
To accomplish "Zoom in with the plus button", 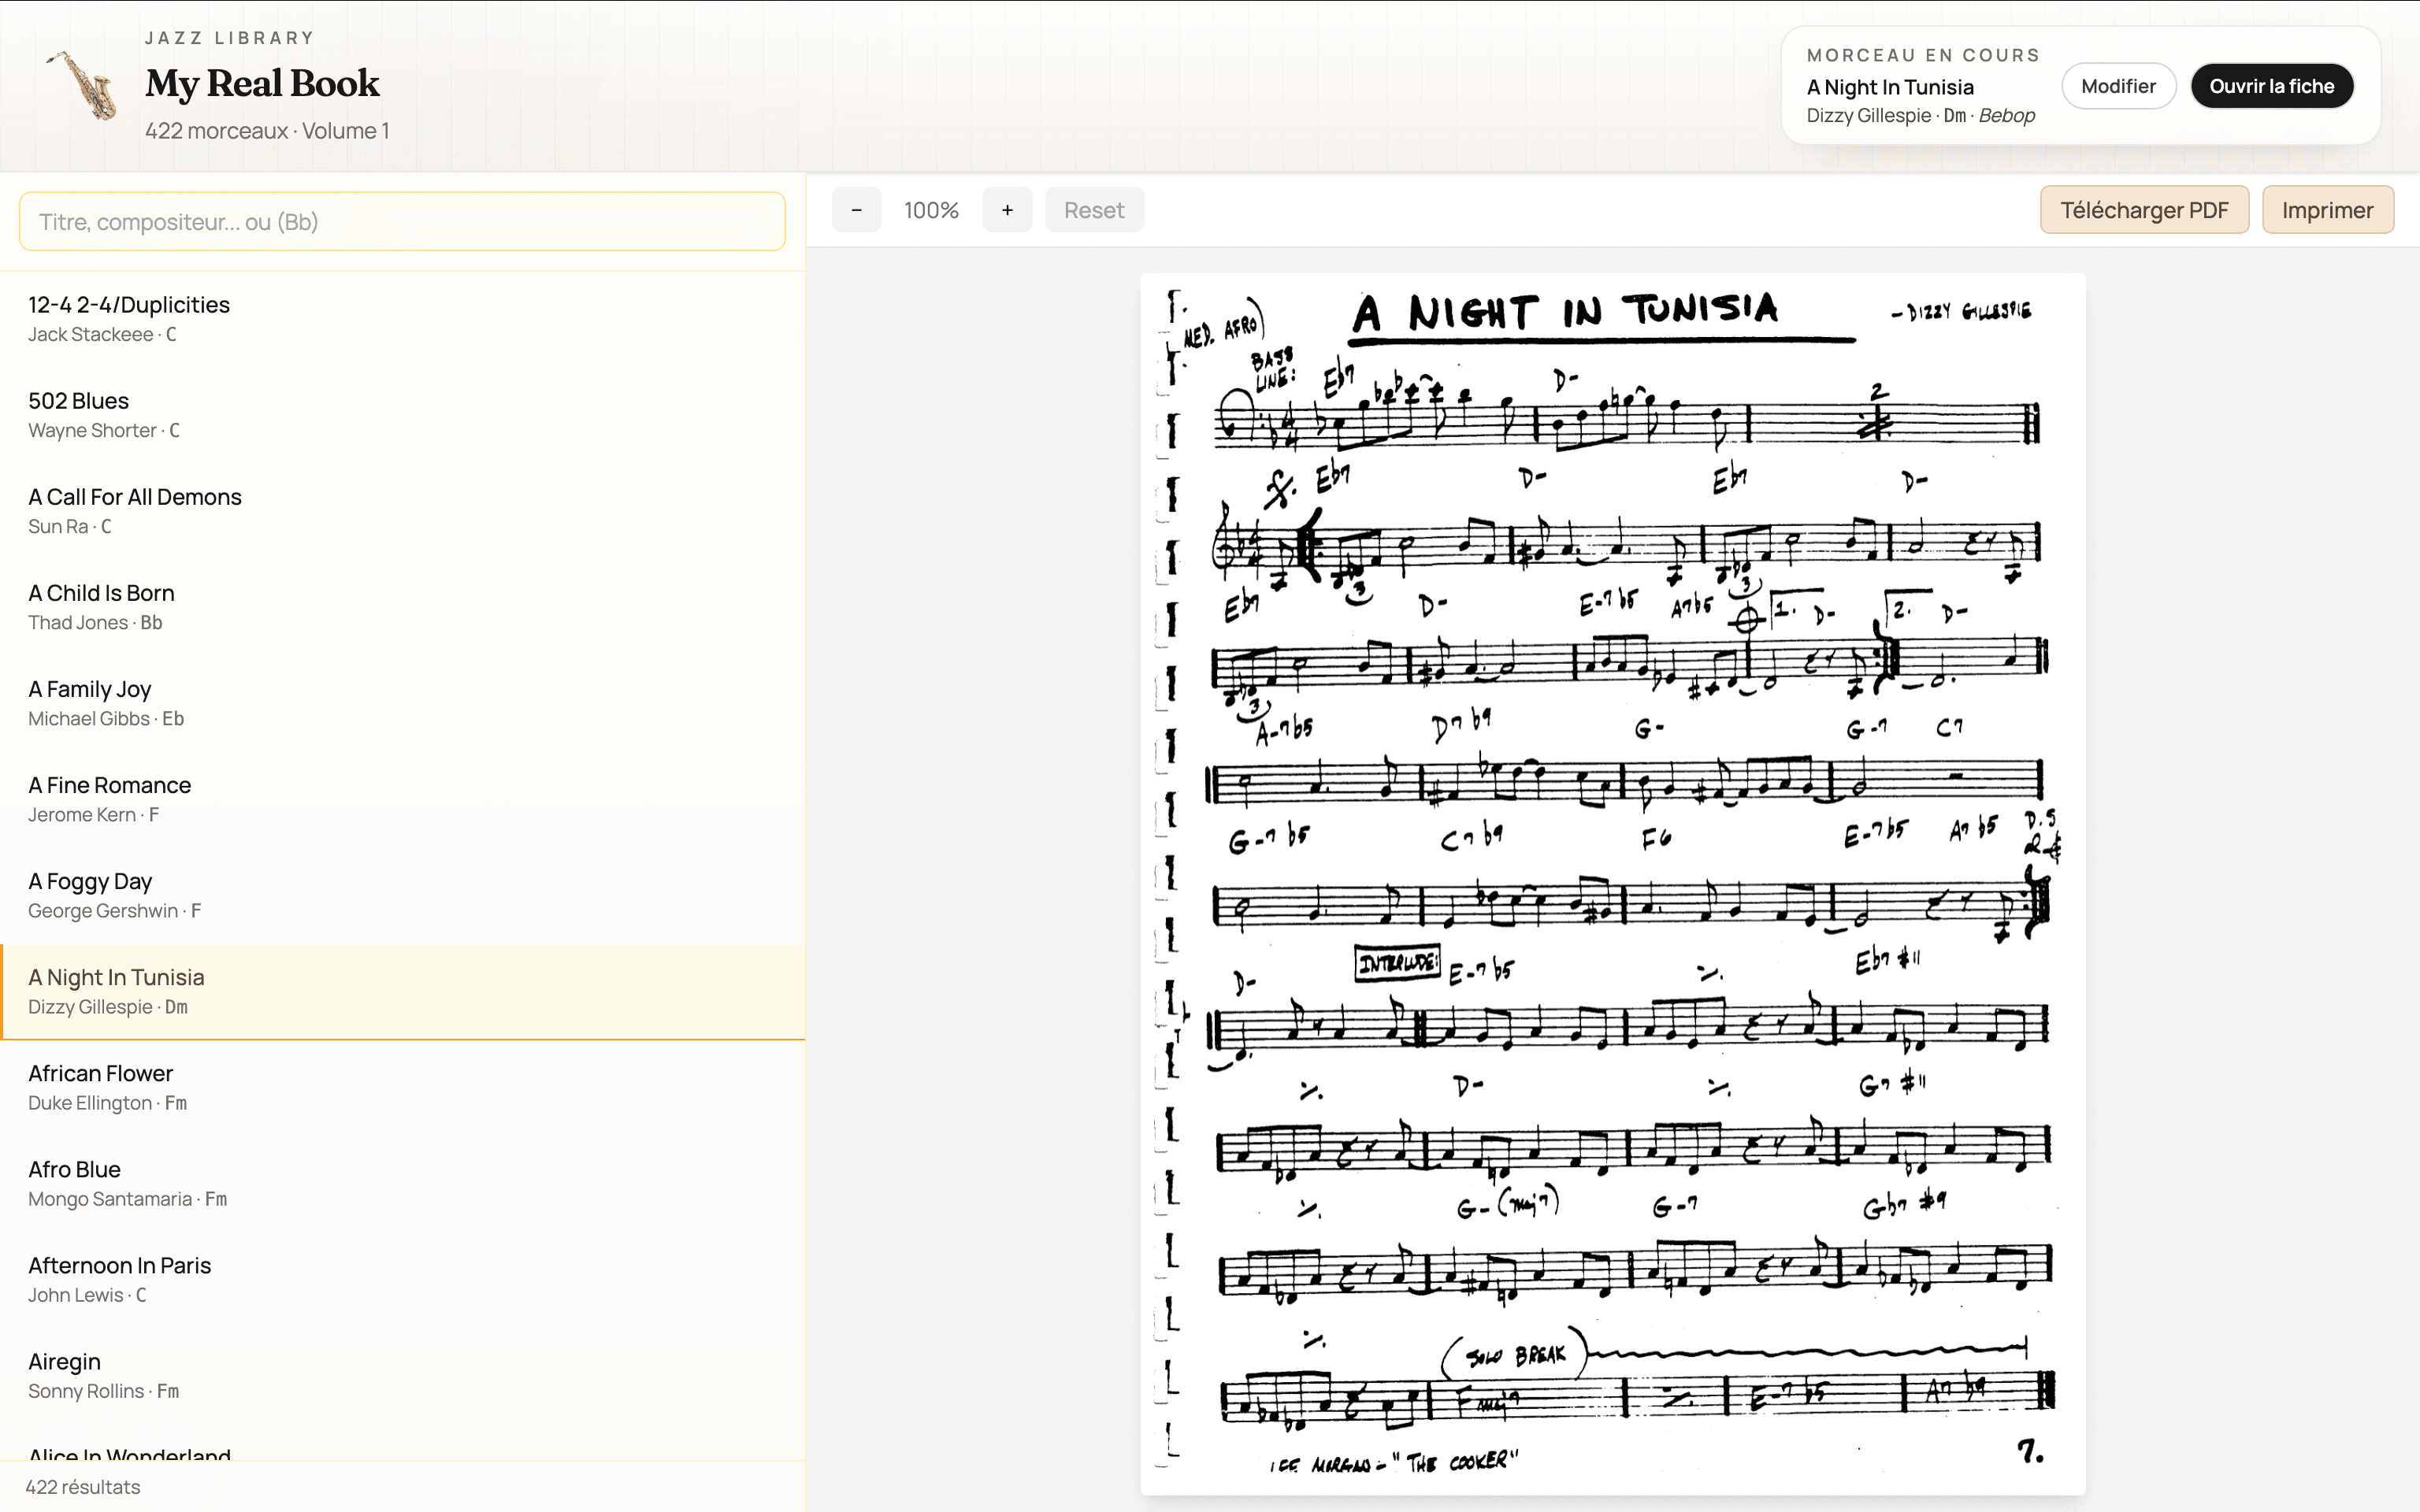I will (x=1007, y=210).
